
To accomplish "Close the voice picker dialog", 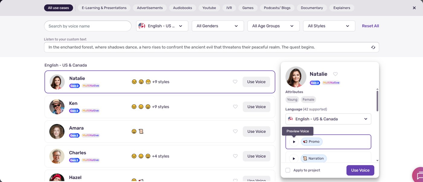I will click(414, 8).
